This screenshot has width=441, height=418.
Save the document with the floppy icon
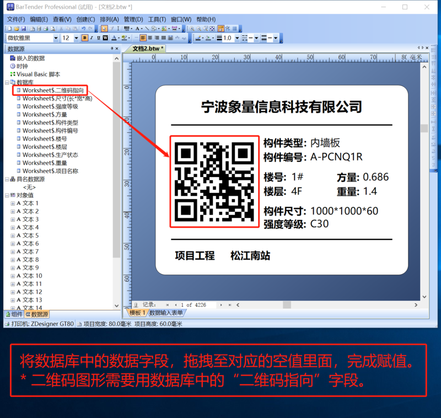coord(24,29)
